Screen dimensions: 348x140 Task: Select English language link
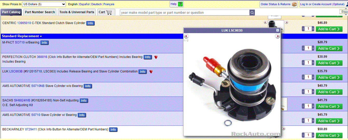[x=73, y=4]
